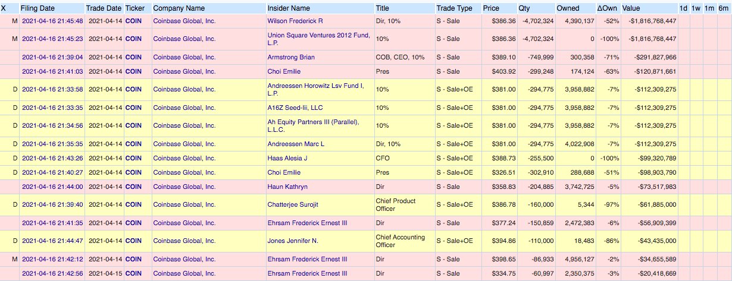Click the Qty column header
The width and height of the screenshot is (732, 281).
[x=523, y=8]
